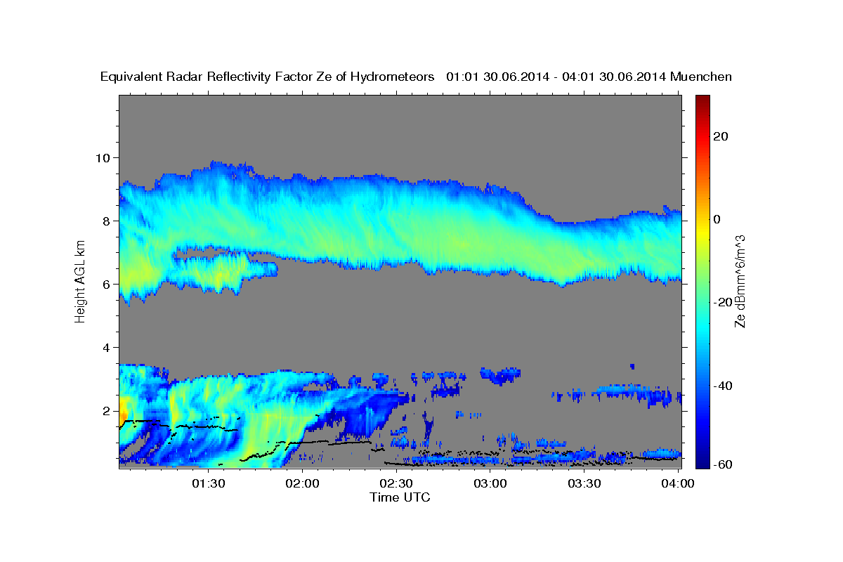The height and width of the screenshot is (562, 843).
Task: Click the plot title 'Equivalent Radar Reflectivity Factor Ze of Hydrometeors'
Action: point(268,77)
